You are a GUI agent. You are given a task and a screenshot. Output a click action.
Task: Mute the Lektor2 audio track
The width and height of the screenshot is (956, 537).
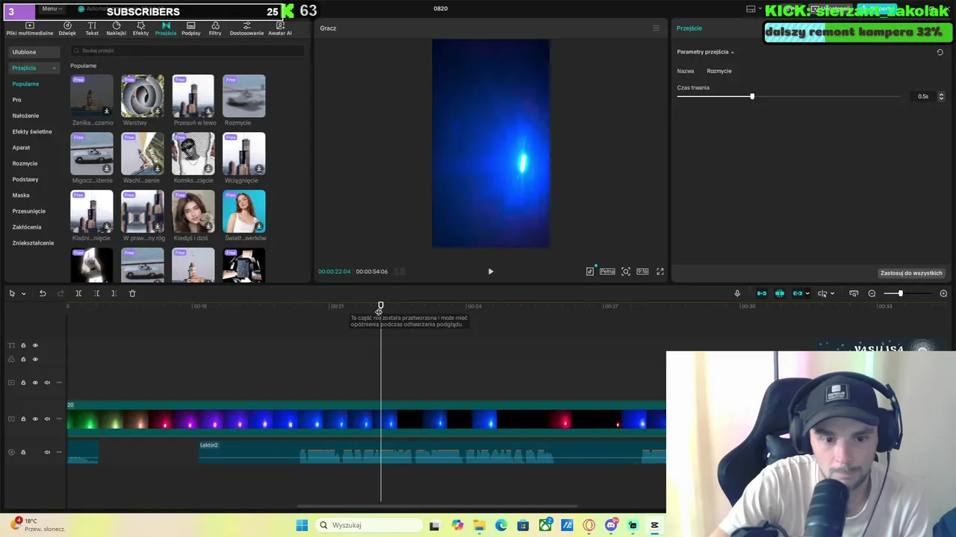(x=47, y=452)
